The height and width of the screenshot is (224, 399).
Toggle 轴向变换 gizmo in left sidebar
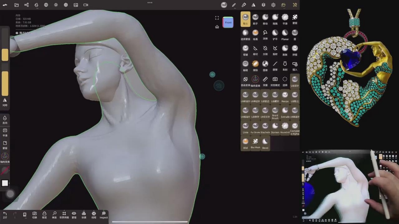[x=5, y=158]
